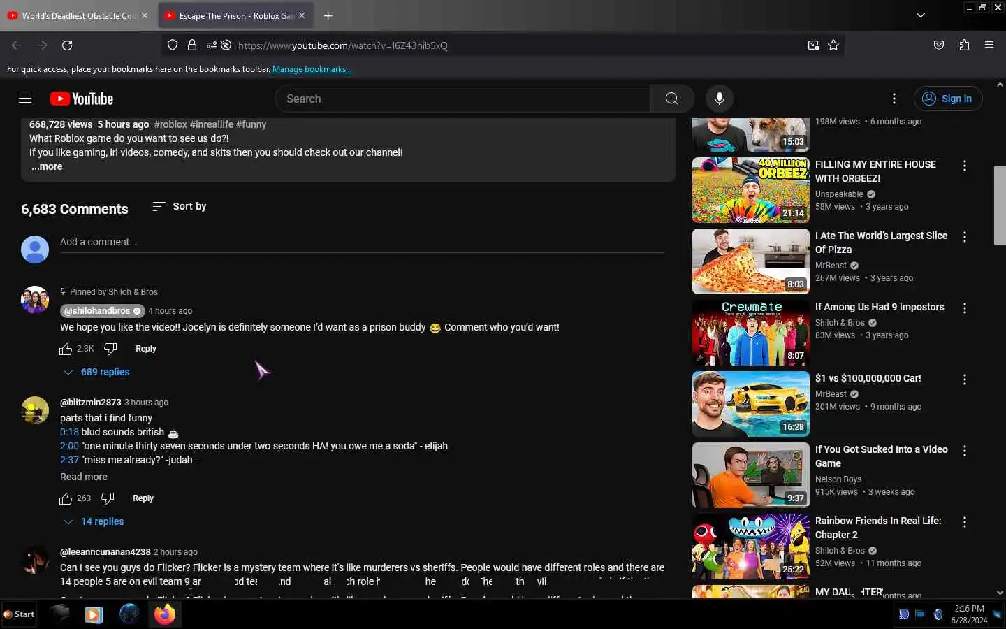Open Filling My Entire House With Orbeez title
1006x629 pixels.
pyautogui.click(x=875, y=171)
